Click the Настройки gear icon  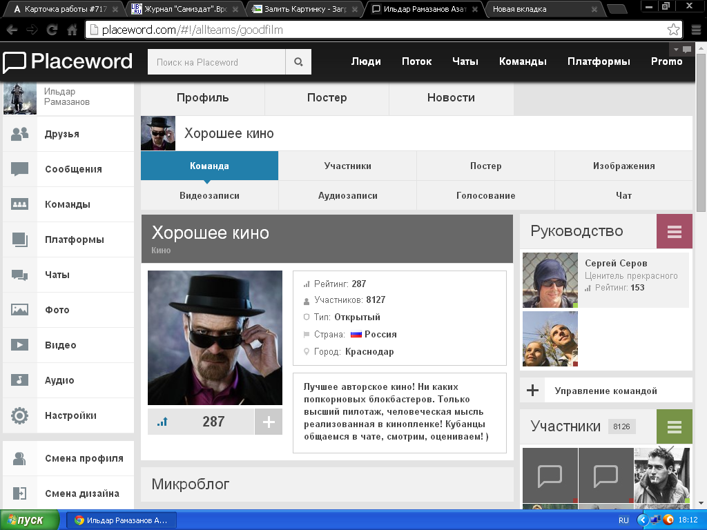point(19,415)
